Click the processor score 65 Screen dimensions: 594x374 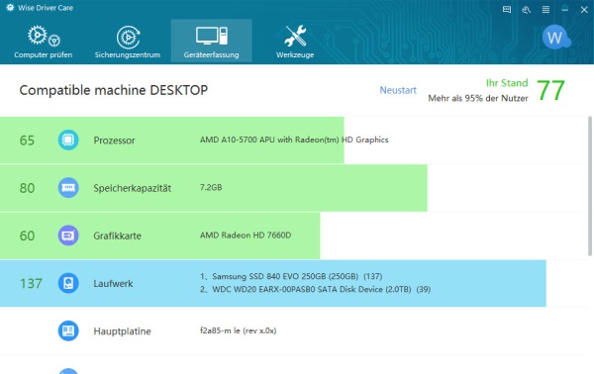27,140
